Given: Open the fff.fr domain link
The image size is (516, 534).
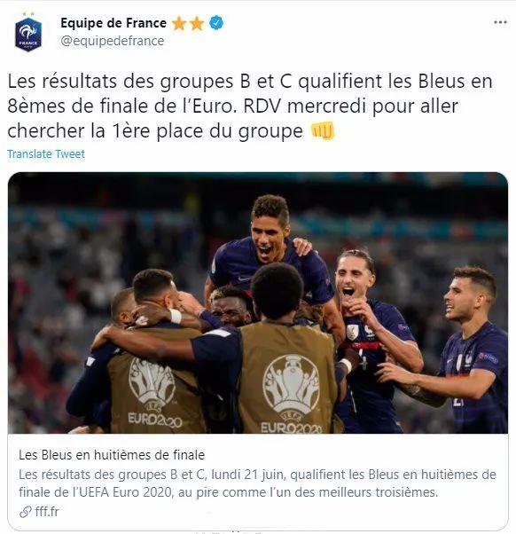Looking at the screenshot, I should 47,512.
